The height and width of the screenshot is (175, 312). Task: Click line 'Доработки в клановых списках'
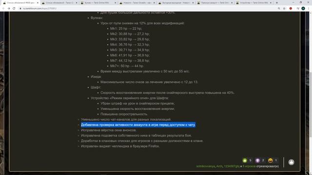point(142,141)
